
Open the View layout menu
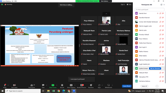click(129, 5)
